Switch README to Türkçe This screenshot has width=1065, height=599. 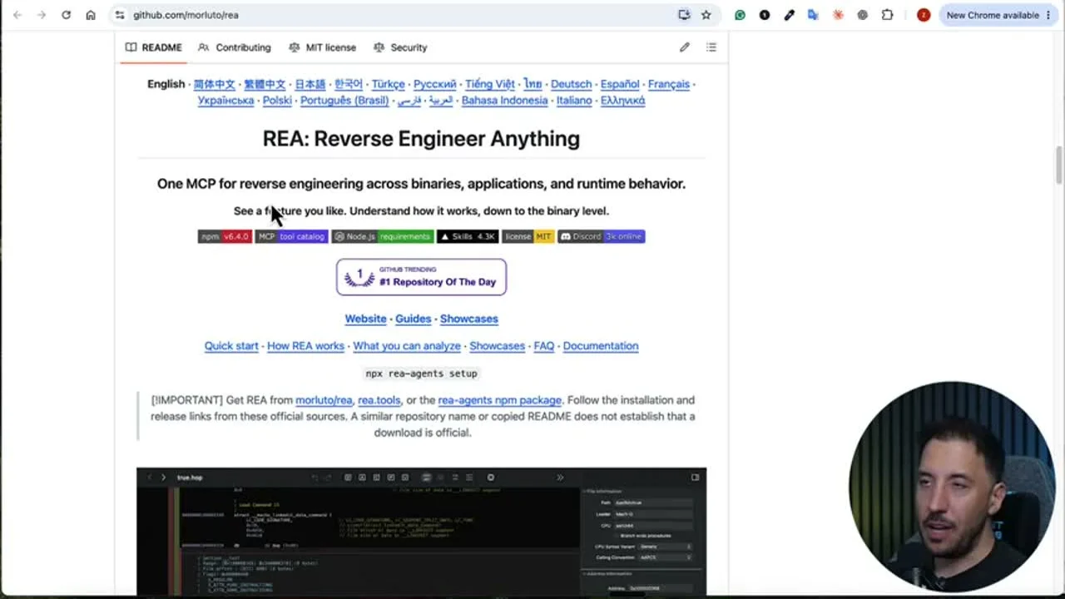(x=389, y=84)
